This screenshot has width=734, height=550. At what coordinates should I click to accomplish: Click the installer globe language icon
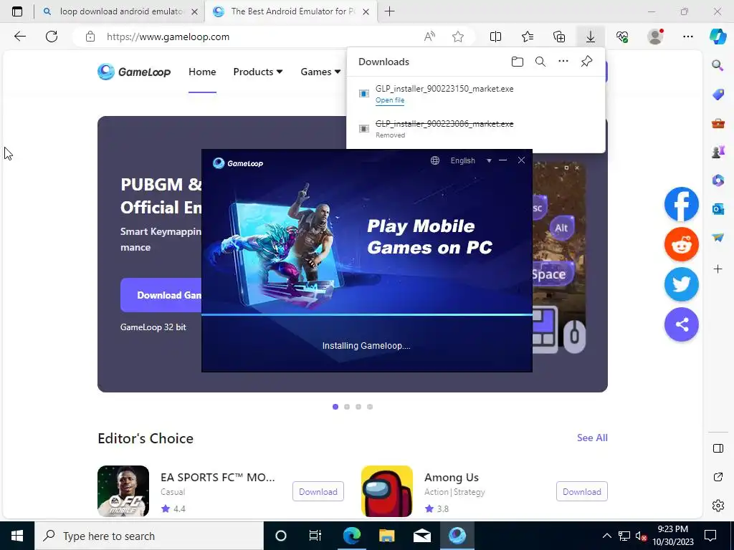[435, 160]
